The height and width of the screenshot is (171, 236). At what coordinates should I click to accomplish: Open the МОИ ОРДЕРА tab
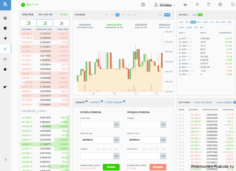click(225, 103)
